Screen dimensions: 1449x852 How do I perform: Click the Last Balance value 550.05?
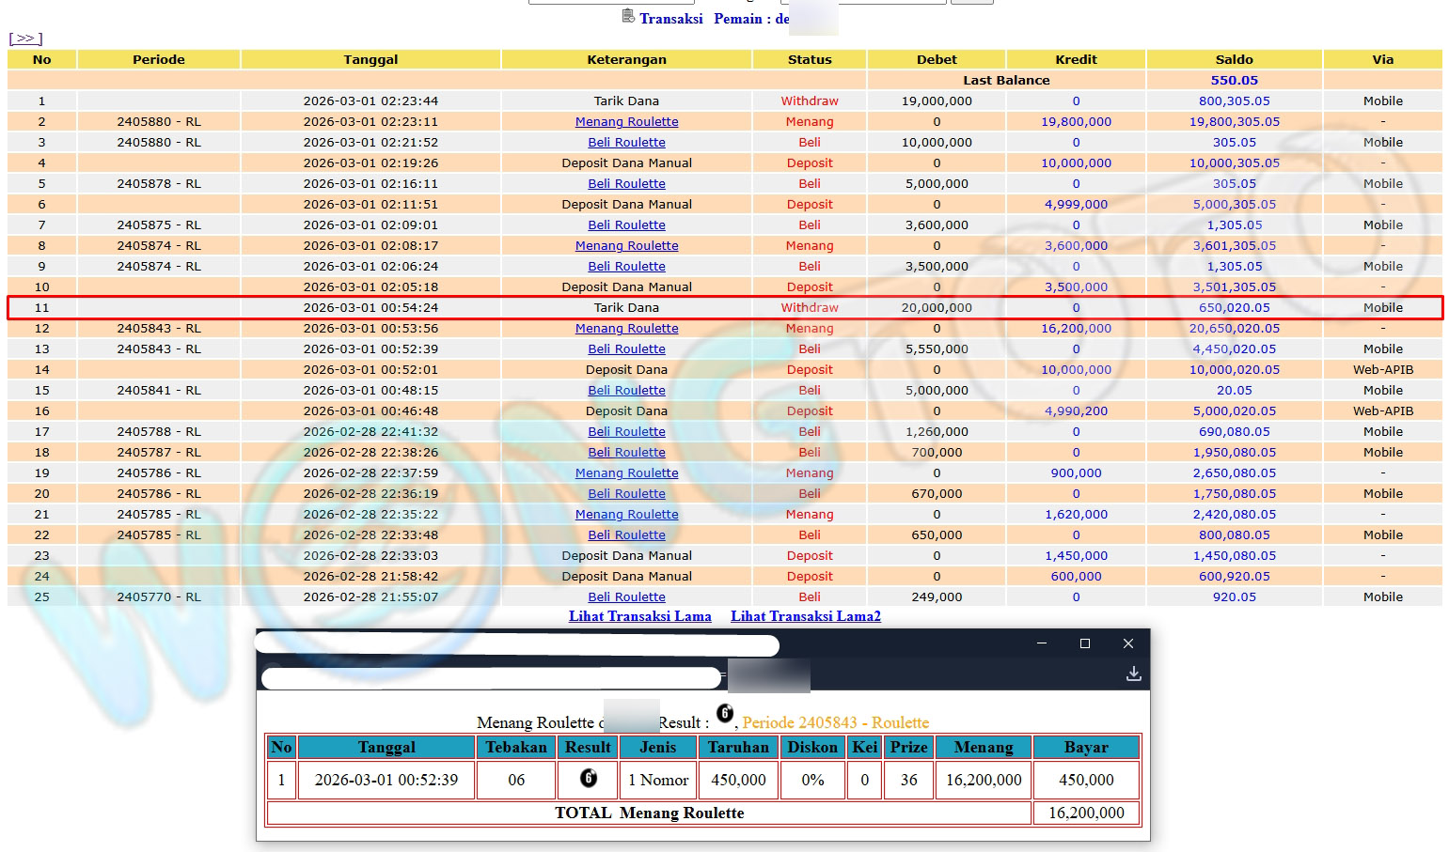1234,81
